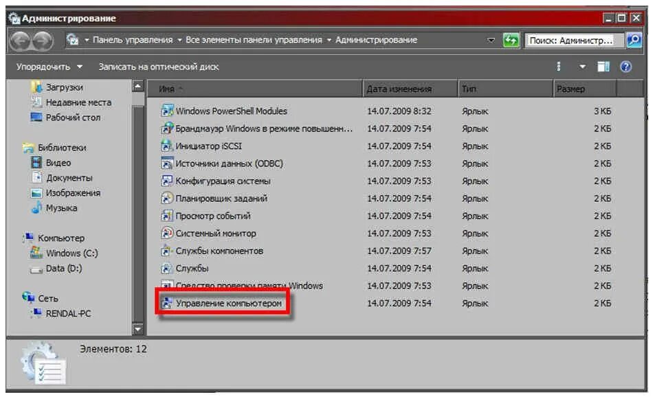
Task: Select the Конфигурация системы icon
Action: [166, 181]
